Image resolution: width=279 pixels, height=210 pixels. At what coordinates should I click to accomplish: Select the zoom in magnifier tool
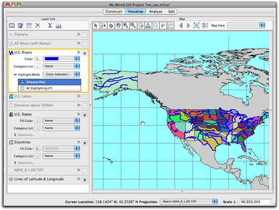click(126, 26)
